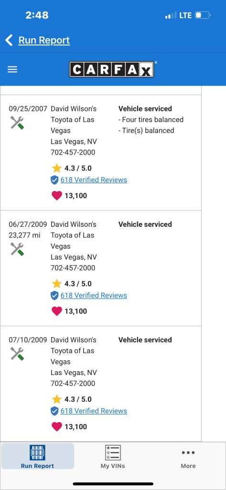Viewport: 226px width, 490px height.
Task: Tap verified shield icon in 06/27/2009 record
Action: pyautogui.click(x=54, y=295)
